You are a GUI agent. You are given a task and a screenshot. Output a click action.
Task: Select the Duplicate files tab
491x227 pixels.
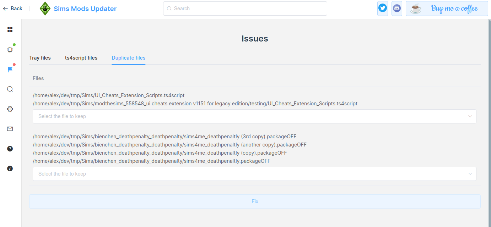(x=129, y=58)
